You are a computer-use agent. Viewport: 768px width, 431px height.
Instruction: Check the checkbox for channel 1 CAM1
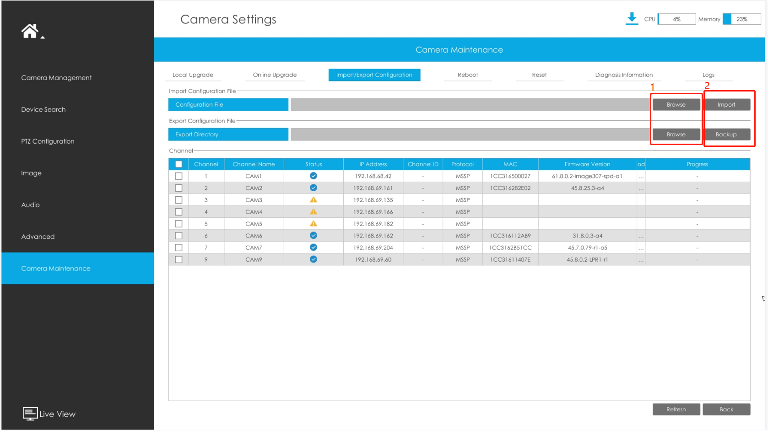[178, 176]
